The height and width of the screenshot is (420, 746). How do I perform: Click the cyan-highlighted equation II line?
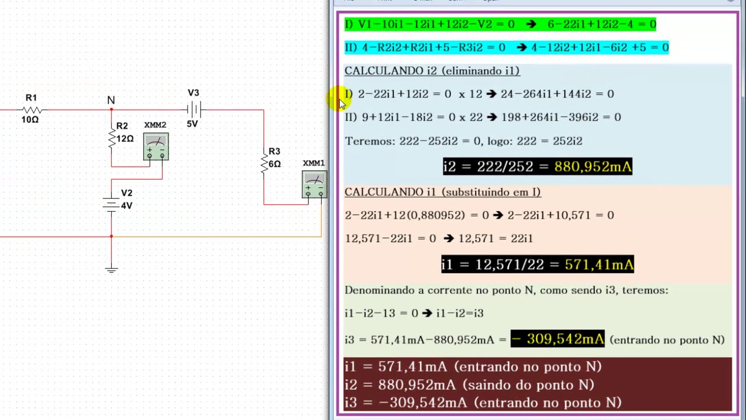[506, 47]
